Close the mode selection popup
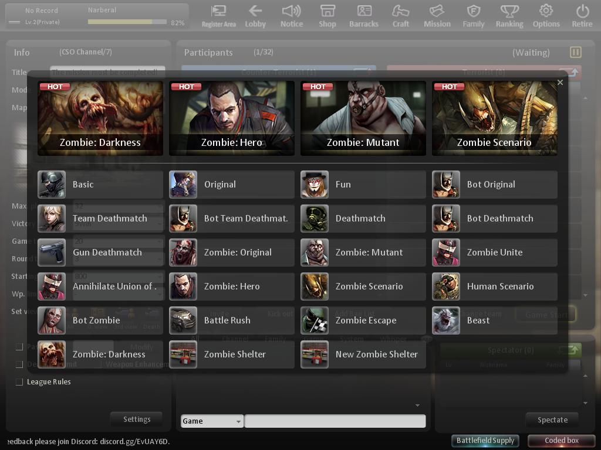This screenshot has height=450, width=601. pyautogui.click(x=560, y=82)
